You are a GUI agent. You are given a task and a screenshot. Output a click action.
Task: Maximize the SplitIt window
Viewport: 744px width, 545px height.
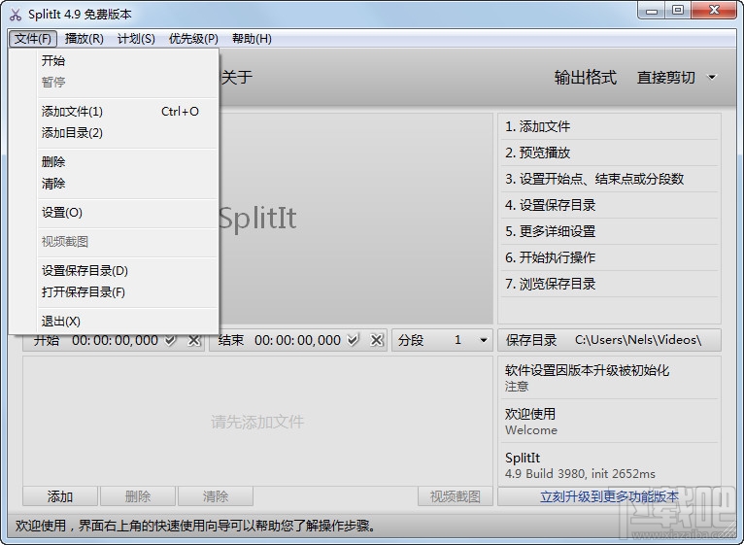tap(678, 11)
